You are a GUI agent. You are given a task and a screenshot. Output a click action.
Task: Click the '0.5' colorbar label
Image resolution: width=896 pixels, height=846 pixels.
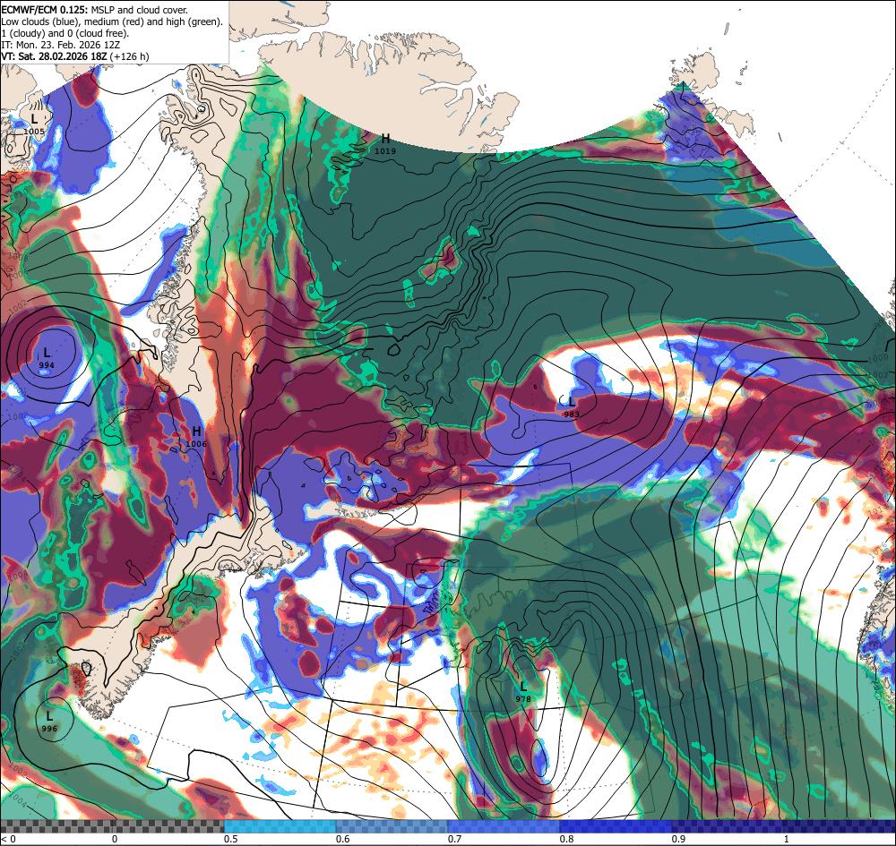(230, 839)
